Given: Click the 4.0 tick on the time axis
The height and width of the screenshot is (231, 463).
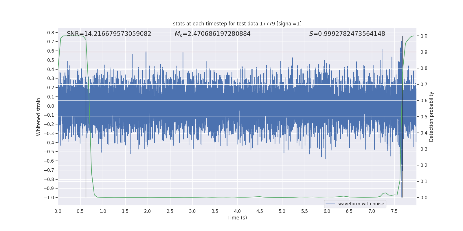Looking at the screenshot, I should click(x=237, y=211).
